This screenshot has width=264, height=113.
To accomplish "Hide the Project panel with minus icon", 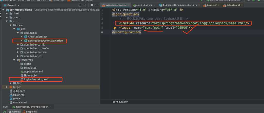I will [x=97, y=5].
